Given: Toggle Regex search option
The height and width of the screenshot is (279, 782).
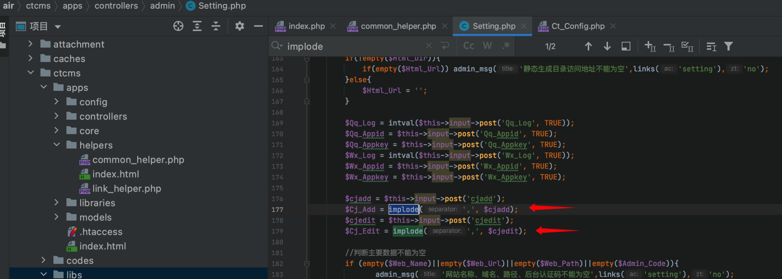Looking at the screenshot, I should (506, 46).
